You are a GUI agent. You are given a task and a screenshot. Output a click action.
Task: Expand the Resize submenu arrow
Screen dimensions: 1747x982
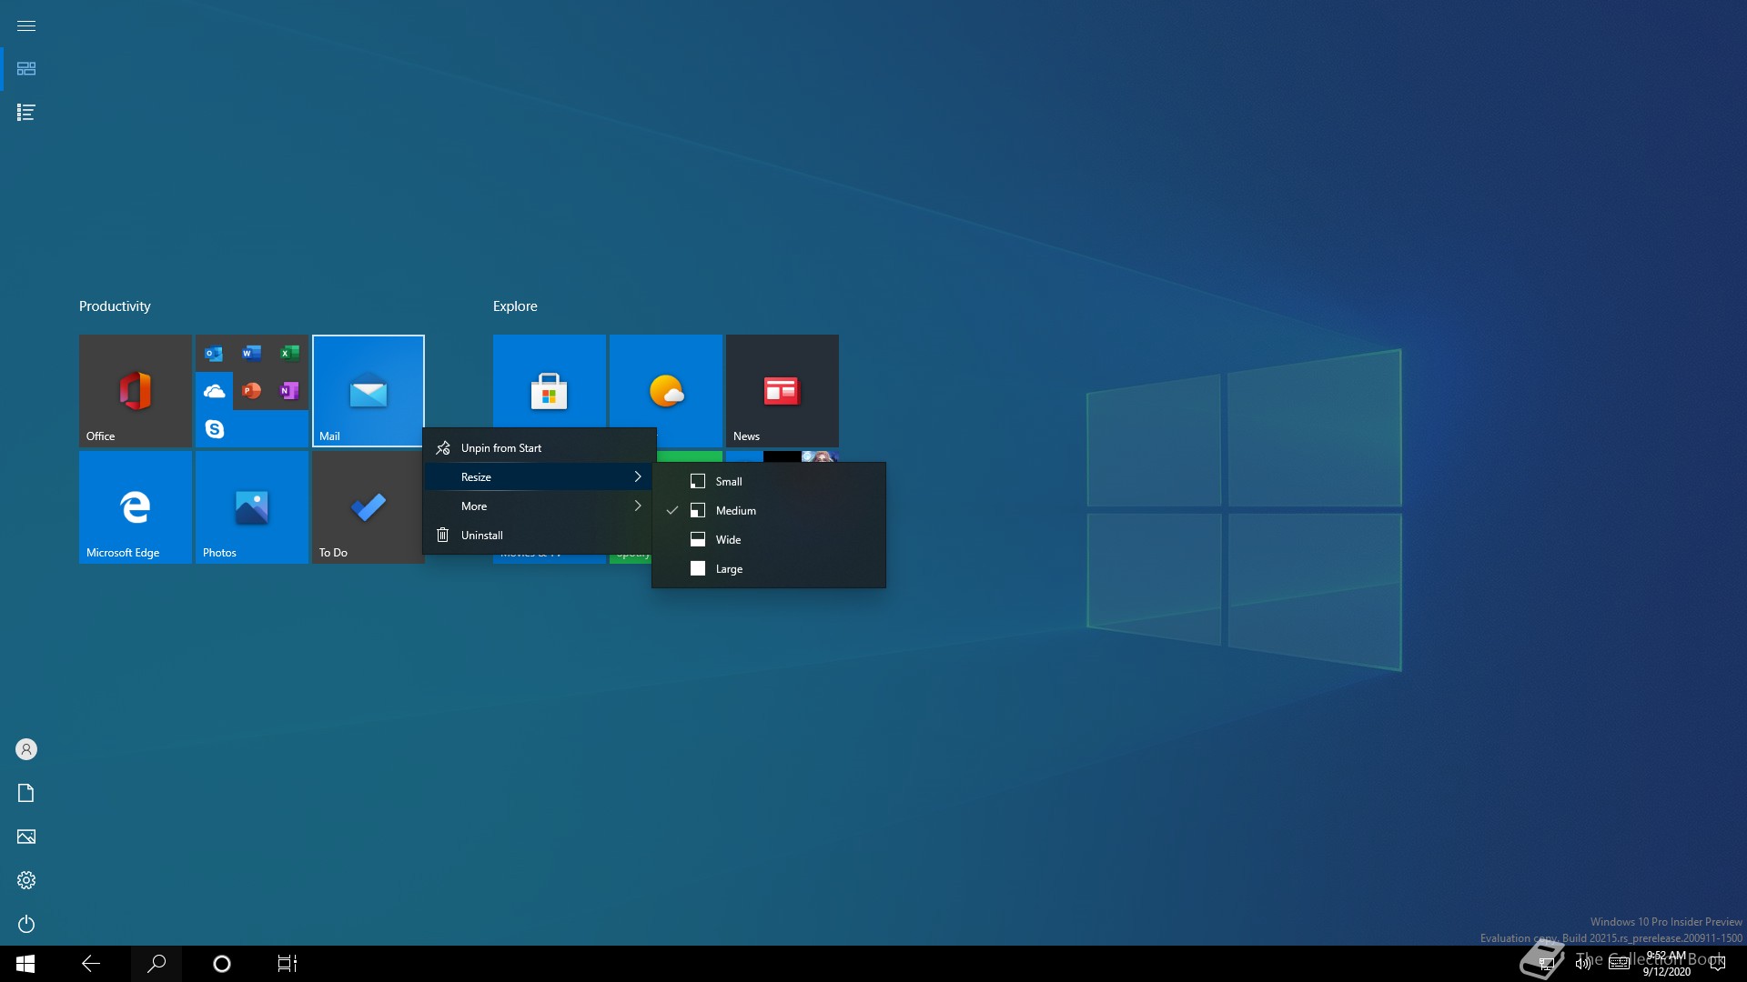(x=638, y=476)
